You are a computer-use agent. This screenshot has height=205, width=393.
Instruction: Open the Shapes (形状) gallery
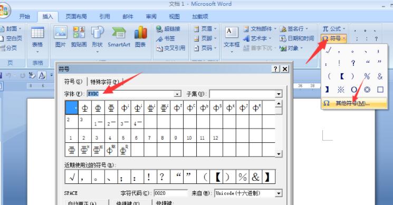click(x=97, y=40)
